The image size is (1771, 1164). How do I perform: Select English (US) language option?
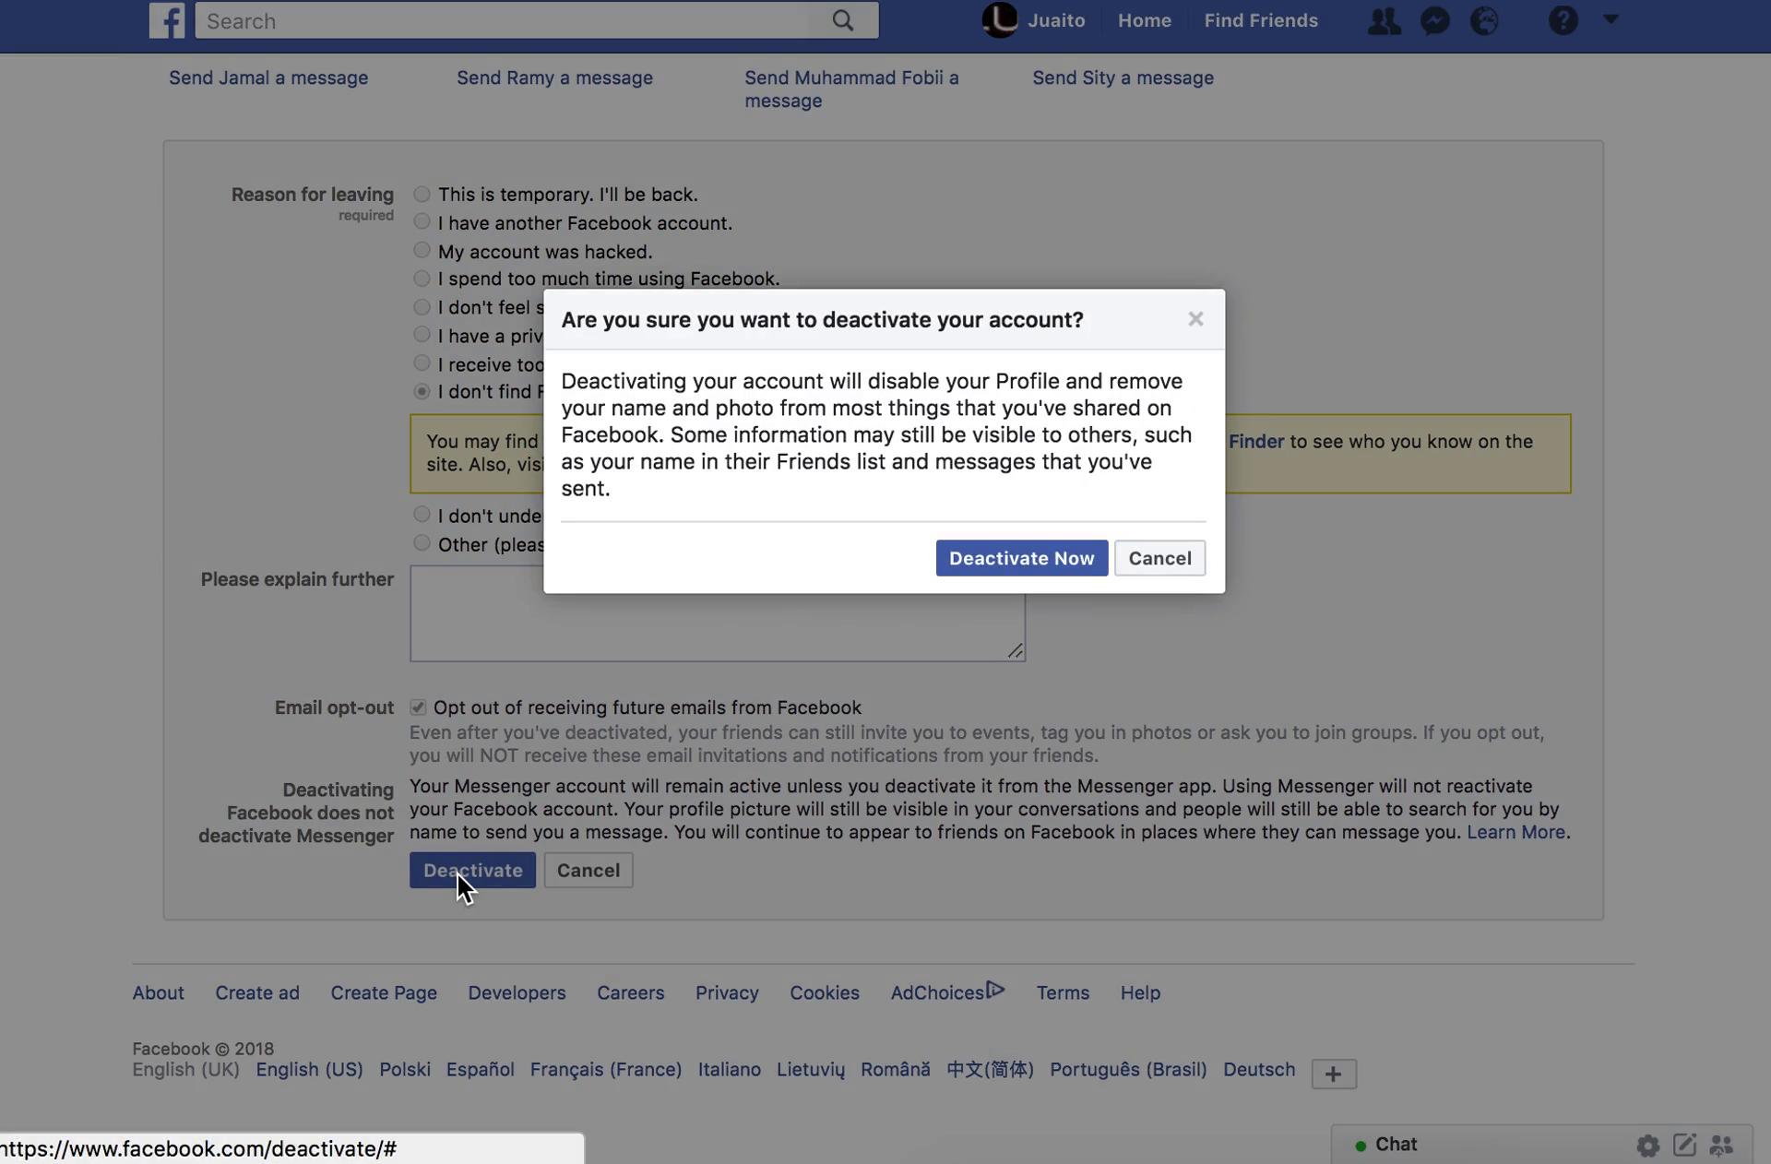308,1069
